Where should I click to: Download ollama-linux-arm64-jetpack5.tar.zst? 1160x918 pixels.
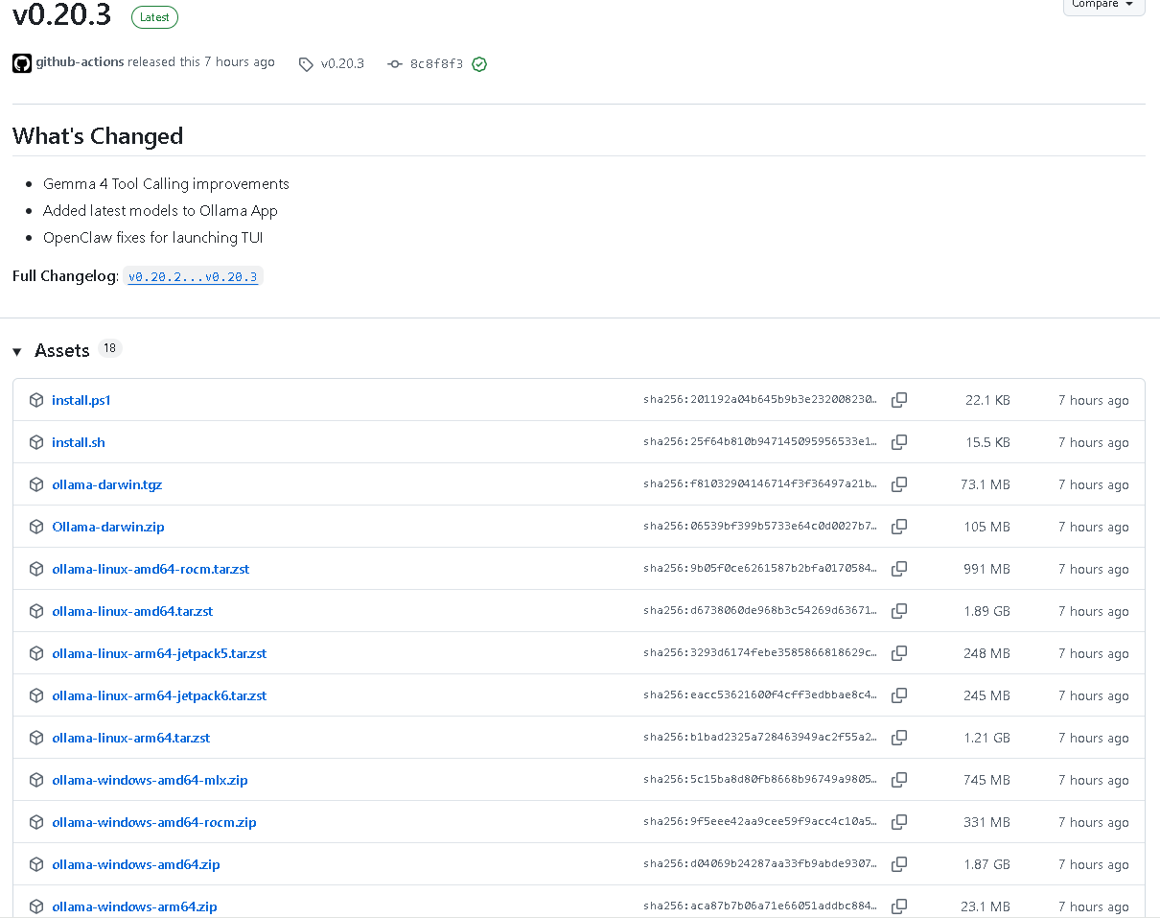[x=159, y=653]
